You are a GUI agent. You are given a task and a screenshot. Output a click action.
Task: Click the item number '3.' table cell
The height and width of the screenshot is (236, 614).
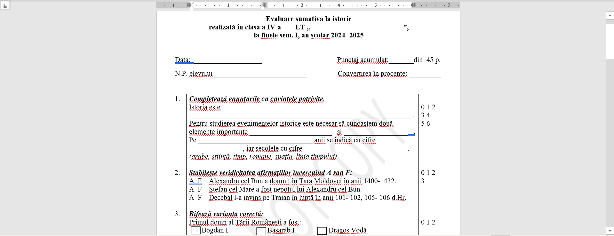(178, 214)
